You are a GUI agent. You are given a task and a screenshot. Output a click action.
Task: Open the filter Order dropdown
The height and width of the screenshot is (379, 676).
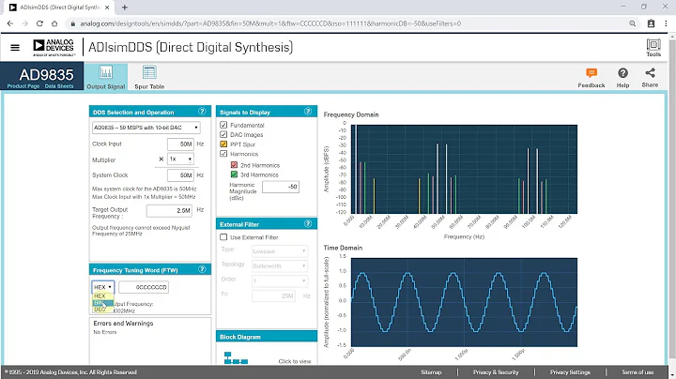[280, 280]
